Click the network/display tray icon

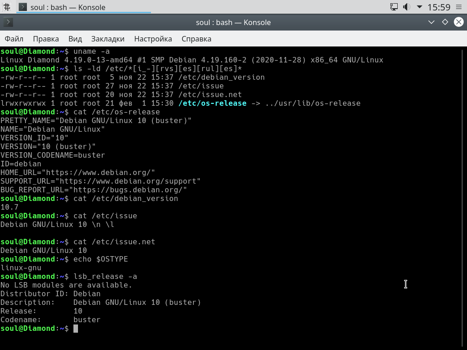(394, 7)
